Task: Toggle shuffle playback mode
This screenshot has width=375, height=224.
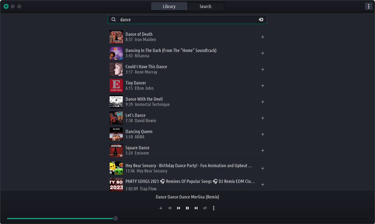Action: click(x=170, y=208)
